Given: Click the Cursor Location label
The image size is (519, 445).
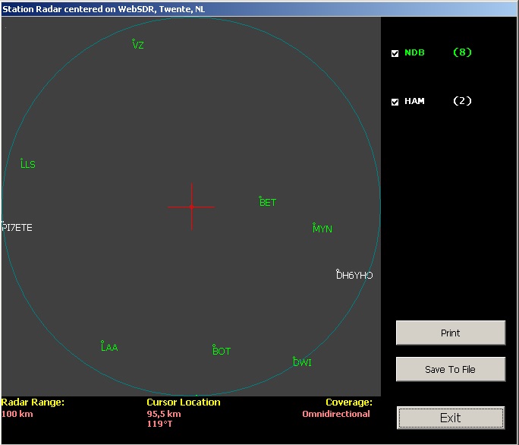Looking at the screenshot, I should pos(184,402).
